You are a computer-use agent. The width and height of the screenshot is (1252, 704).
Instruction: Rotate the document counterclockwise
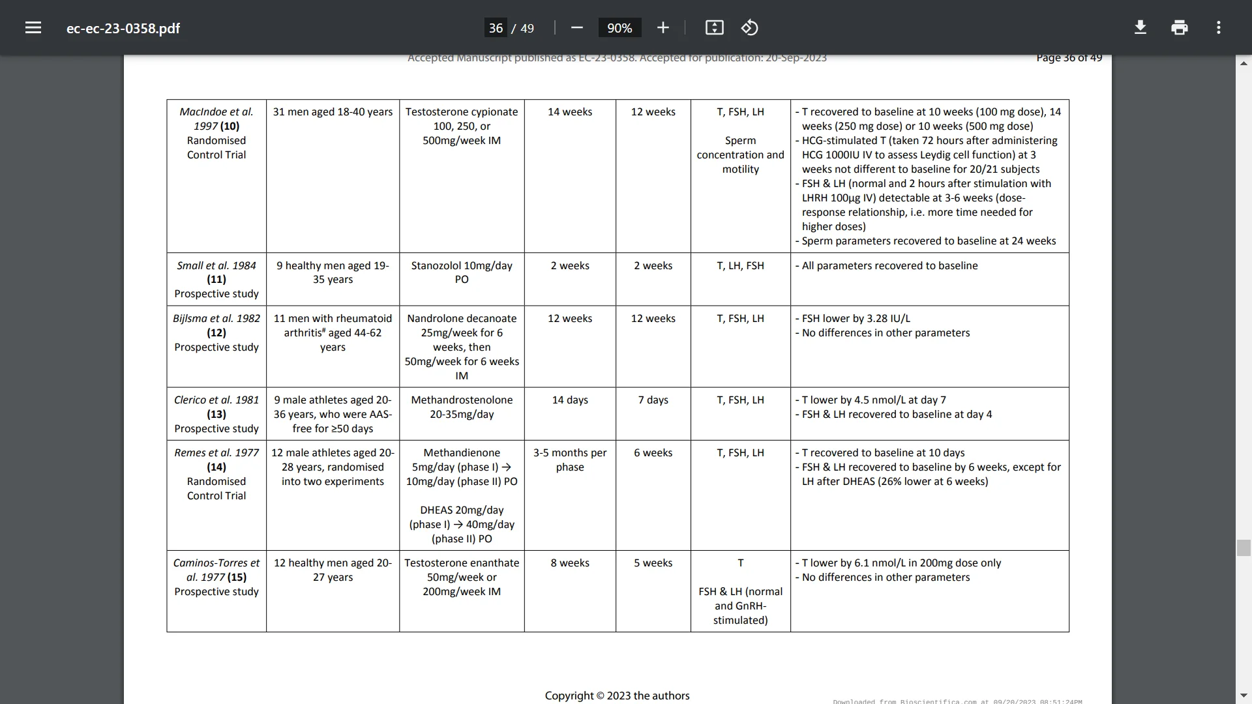pyautogui.click(x=750, y=27)
